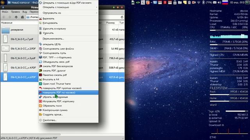This screenshot has width=250, height=140.
Task: Click the scissors icon for 'Вырезать'
Action: pyautogui.click(x=41, y=19)
